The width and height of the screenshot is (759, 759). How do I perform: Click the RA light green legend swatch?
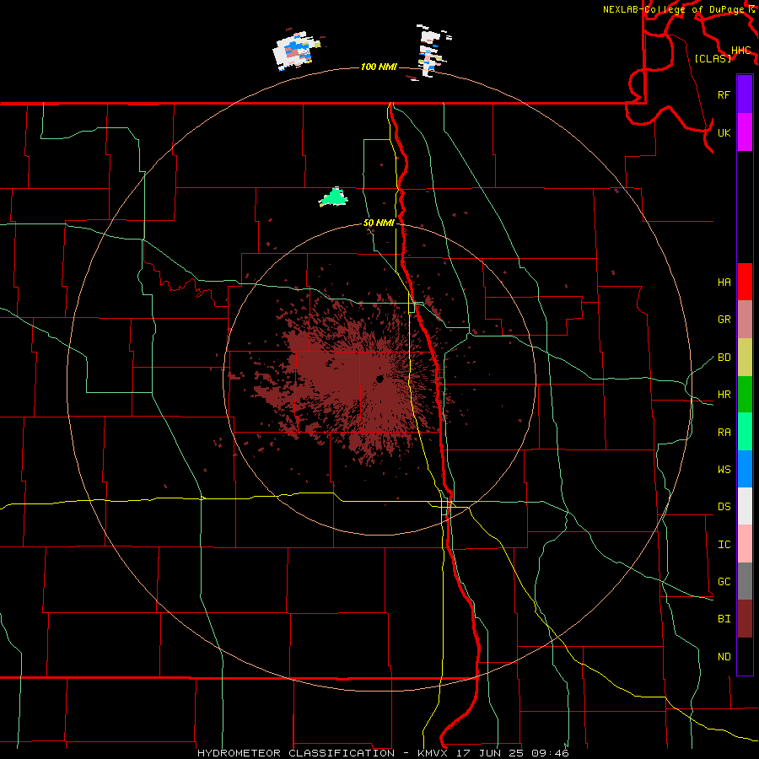point(745,431)
